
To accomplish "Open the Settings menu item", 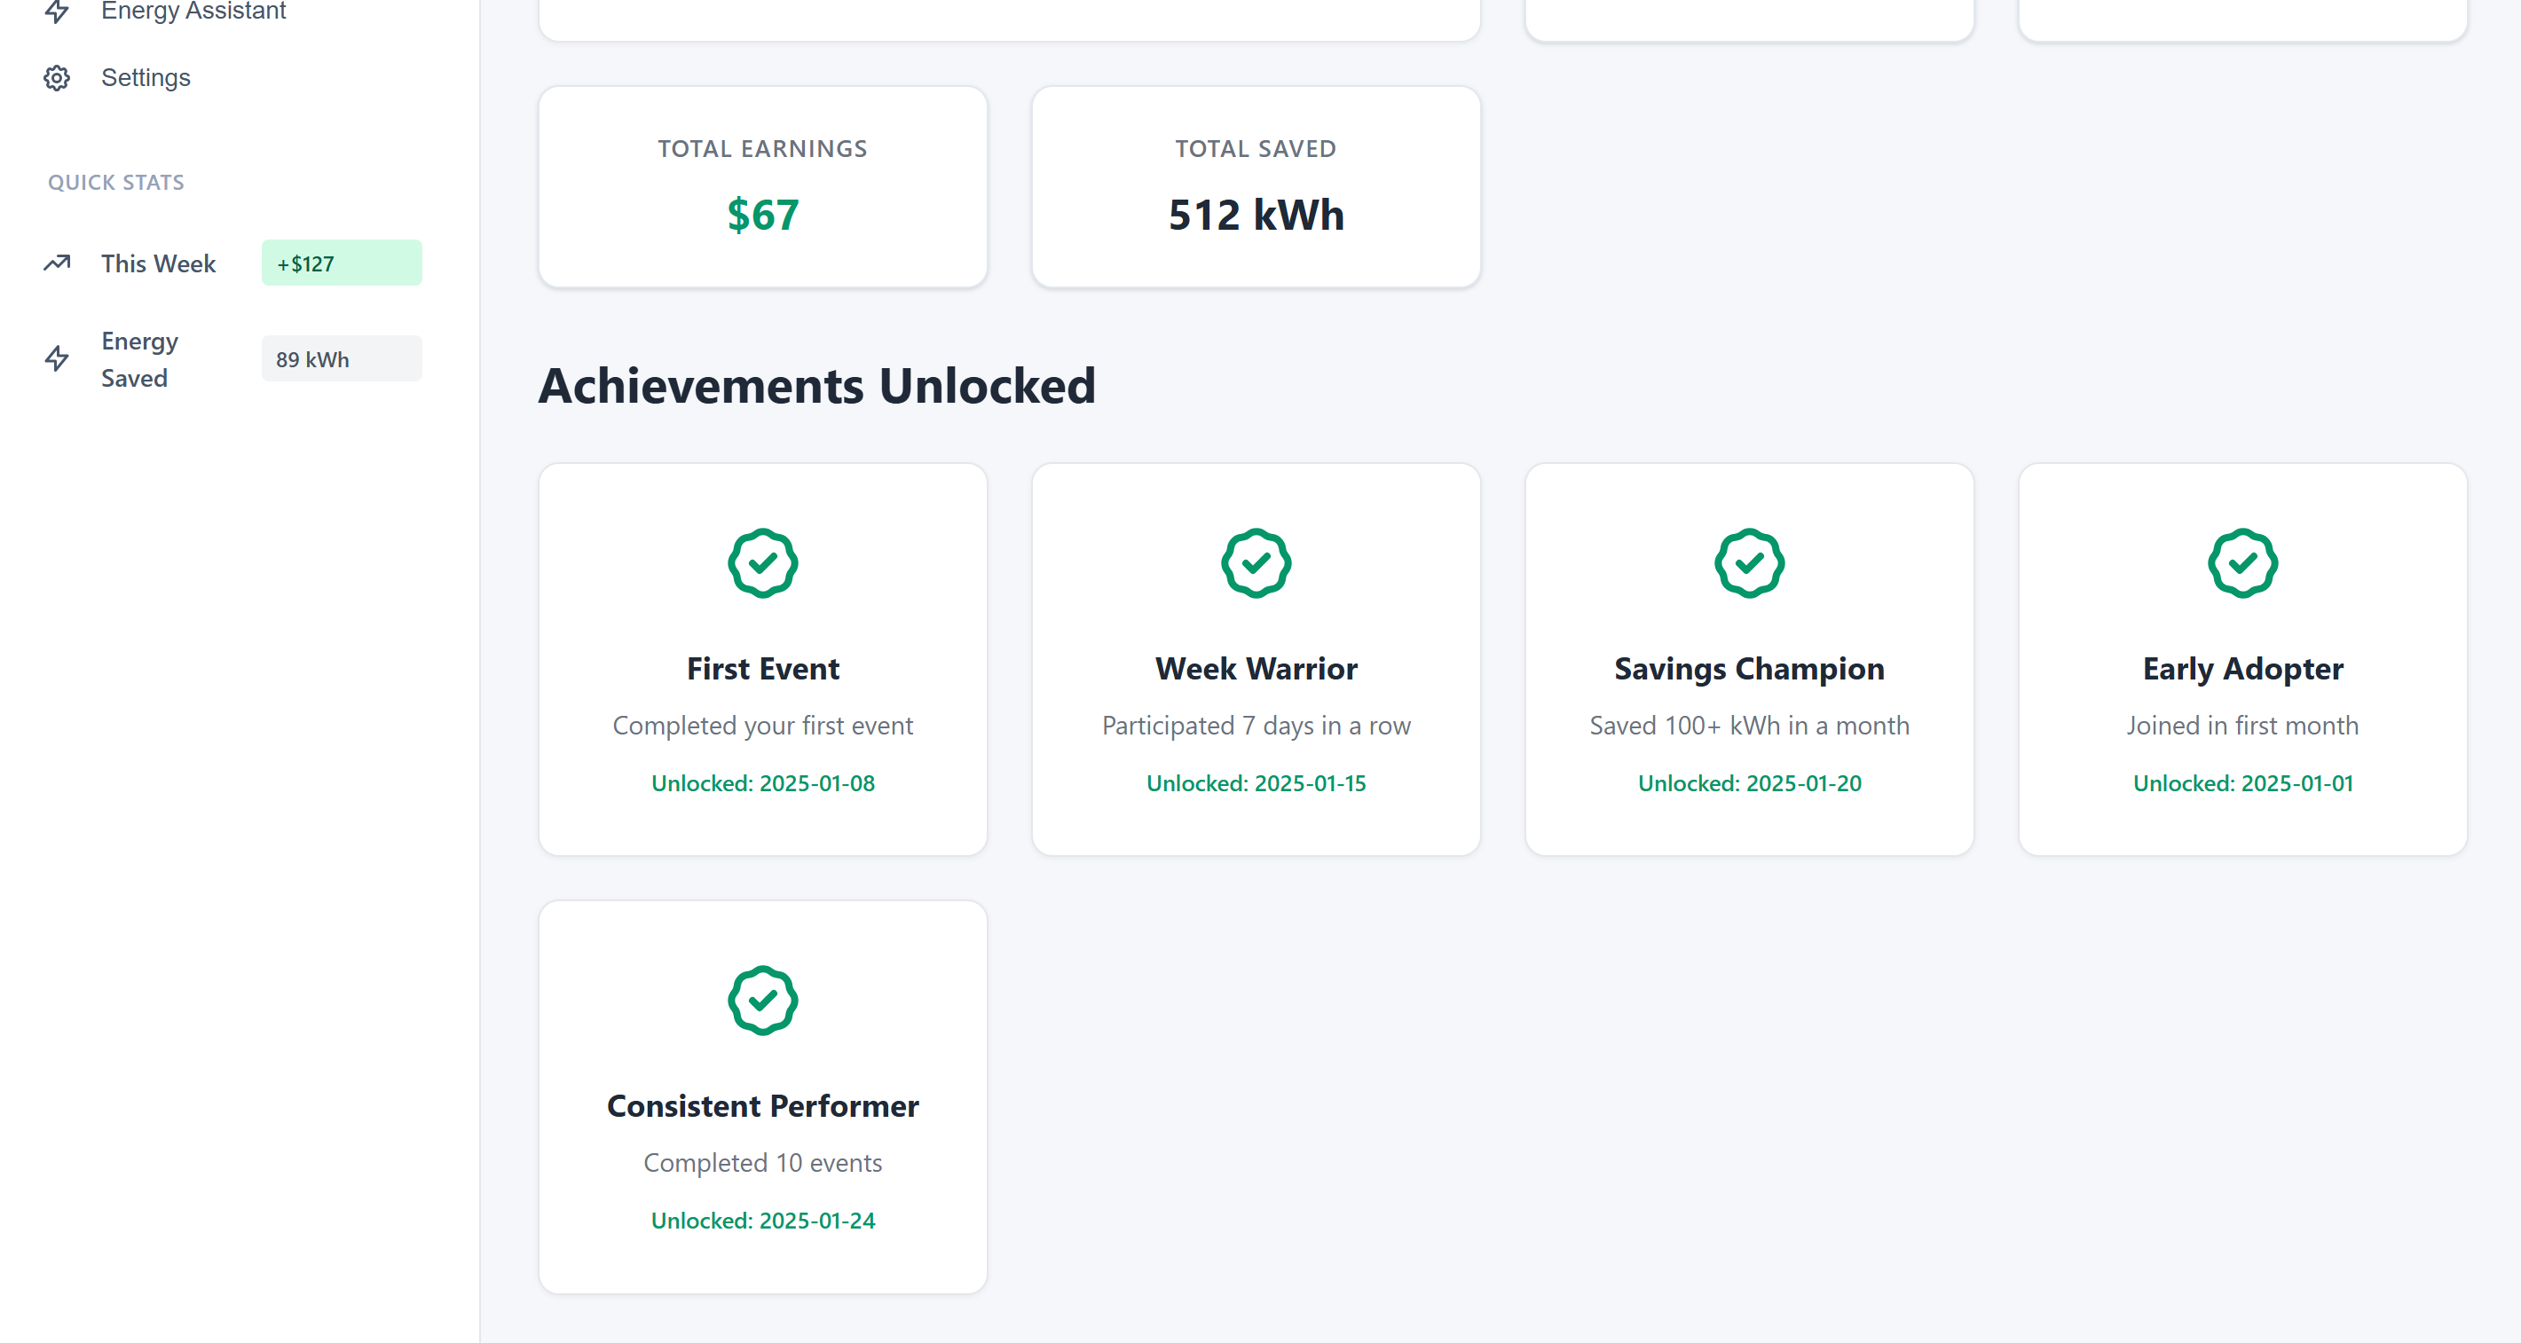I will (146, 78).
